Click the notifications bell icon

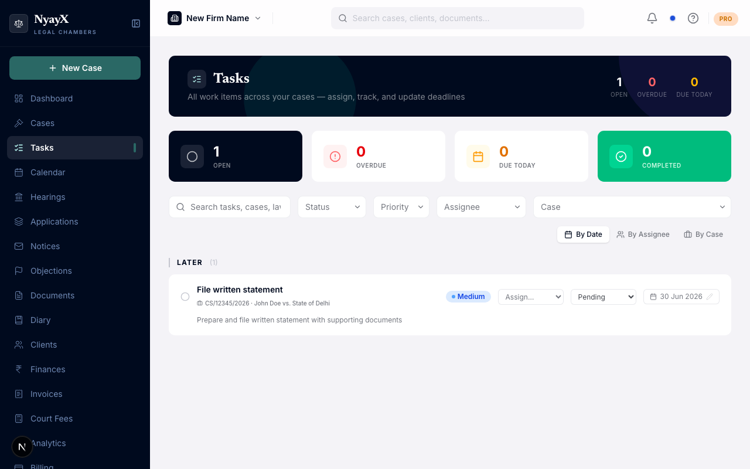[652, 18]
